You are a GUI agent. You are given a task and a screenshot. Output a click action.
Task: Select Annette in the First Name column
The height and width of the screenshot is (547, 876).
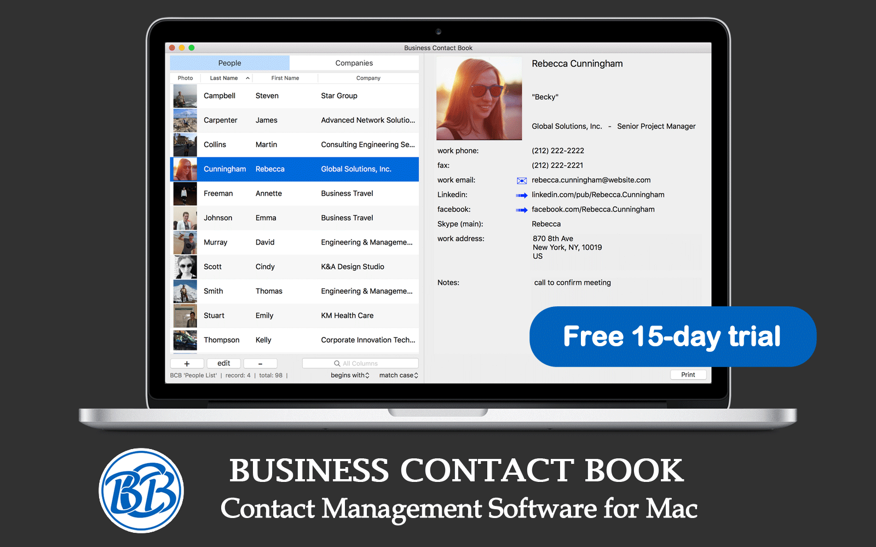[269, 194]
